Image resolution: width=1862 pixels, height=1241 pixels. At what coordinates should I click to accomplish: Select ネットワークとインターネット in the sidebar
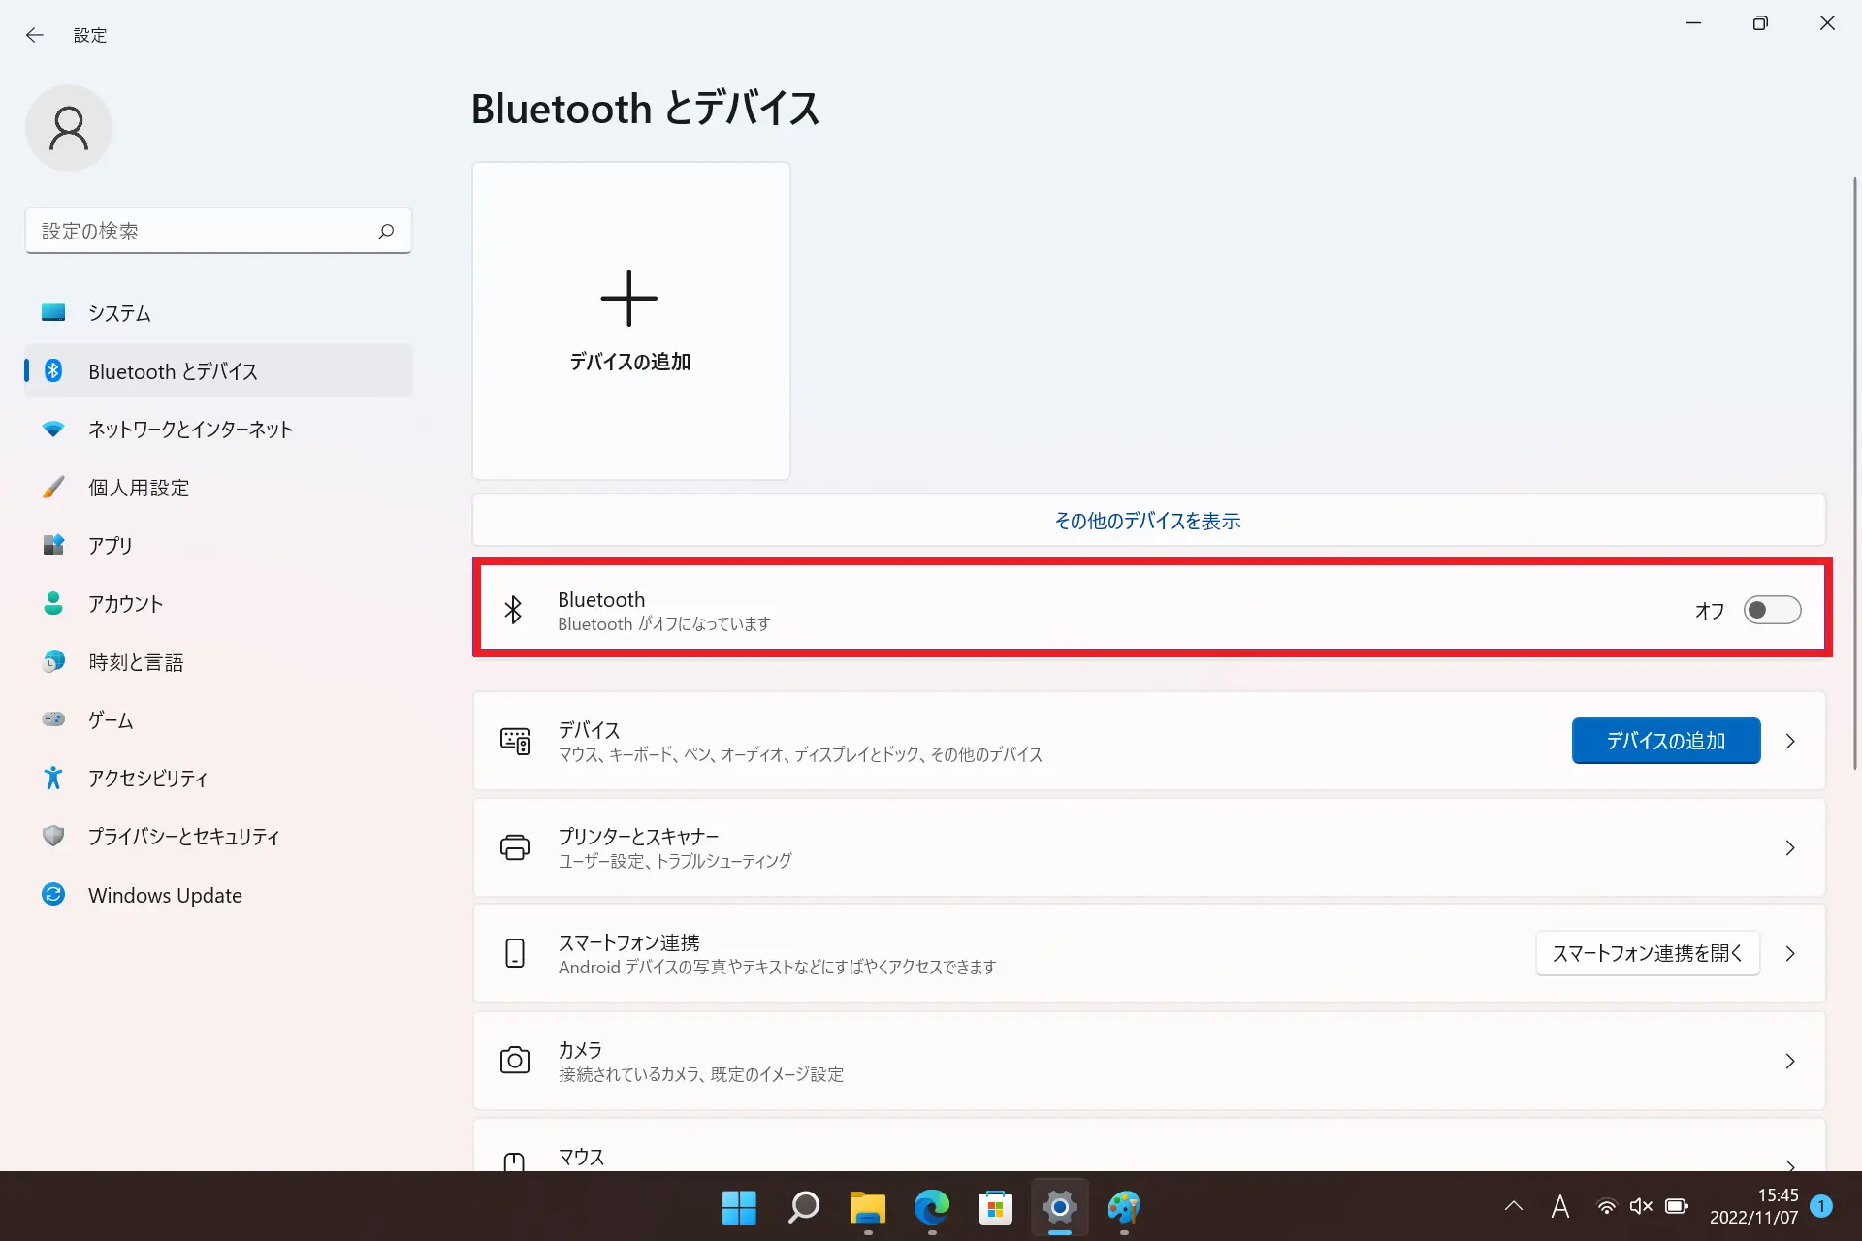click(190, 430)
